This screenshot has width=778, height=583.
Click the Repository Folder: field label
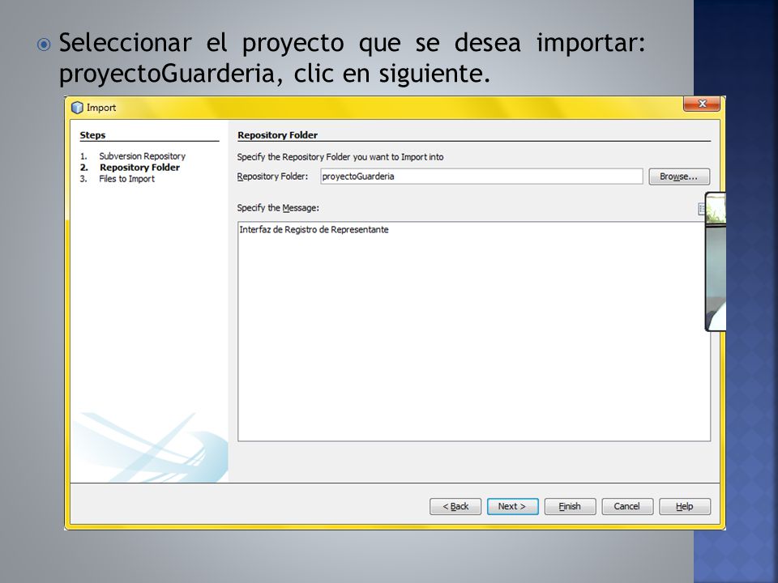(x=272, y=177)
